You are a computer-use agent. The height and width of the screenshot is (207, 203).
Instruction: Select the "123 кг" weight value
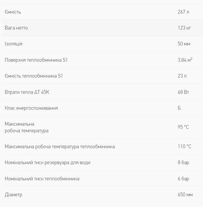coord(185,28)
